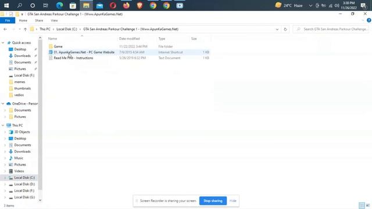Click Stop sharing button

(x=213, y=201)
